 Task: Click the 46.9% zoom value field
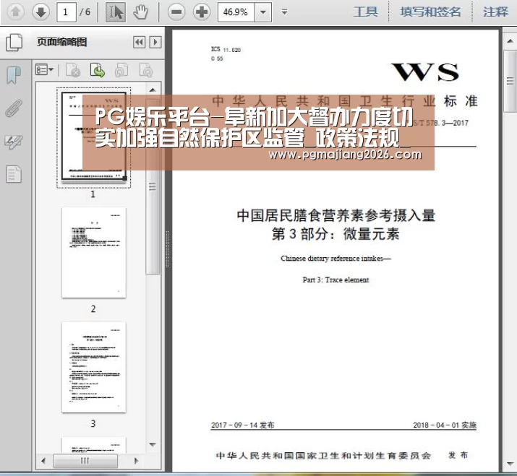[236, 12]
